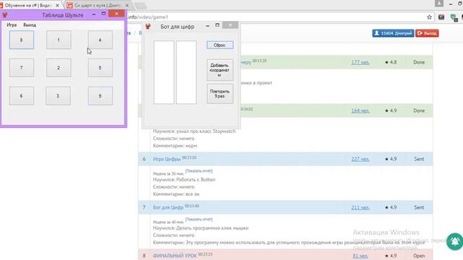463x260 pixels.
Task: Select the right coordinates list box
Action: pyautogui.click(x=187, y=72)
